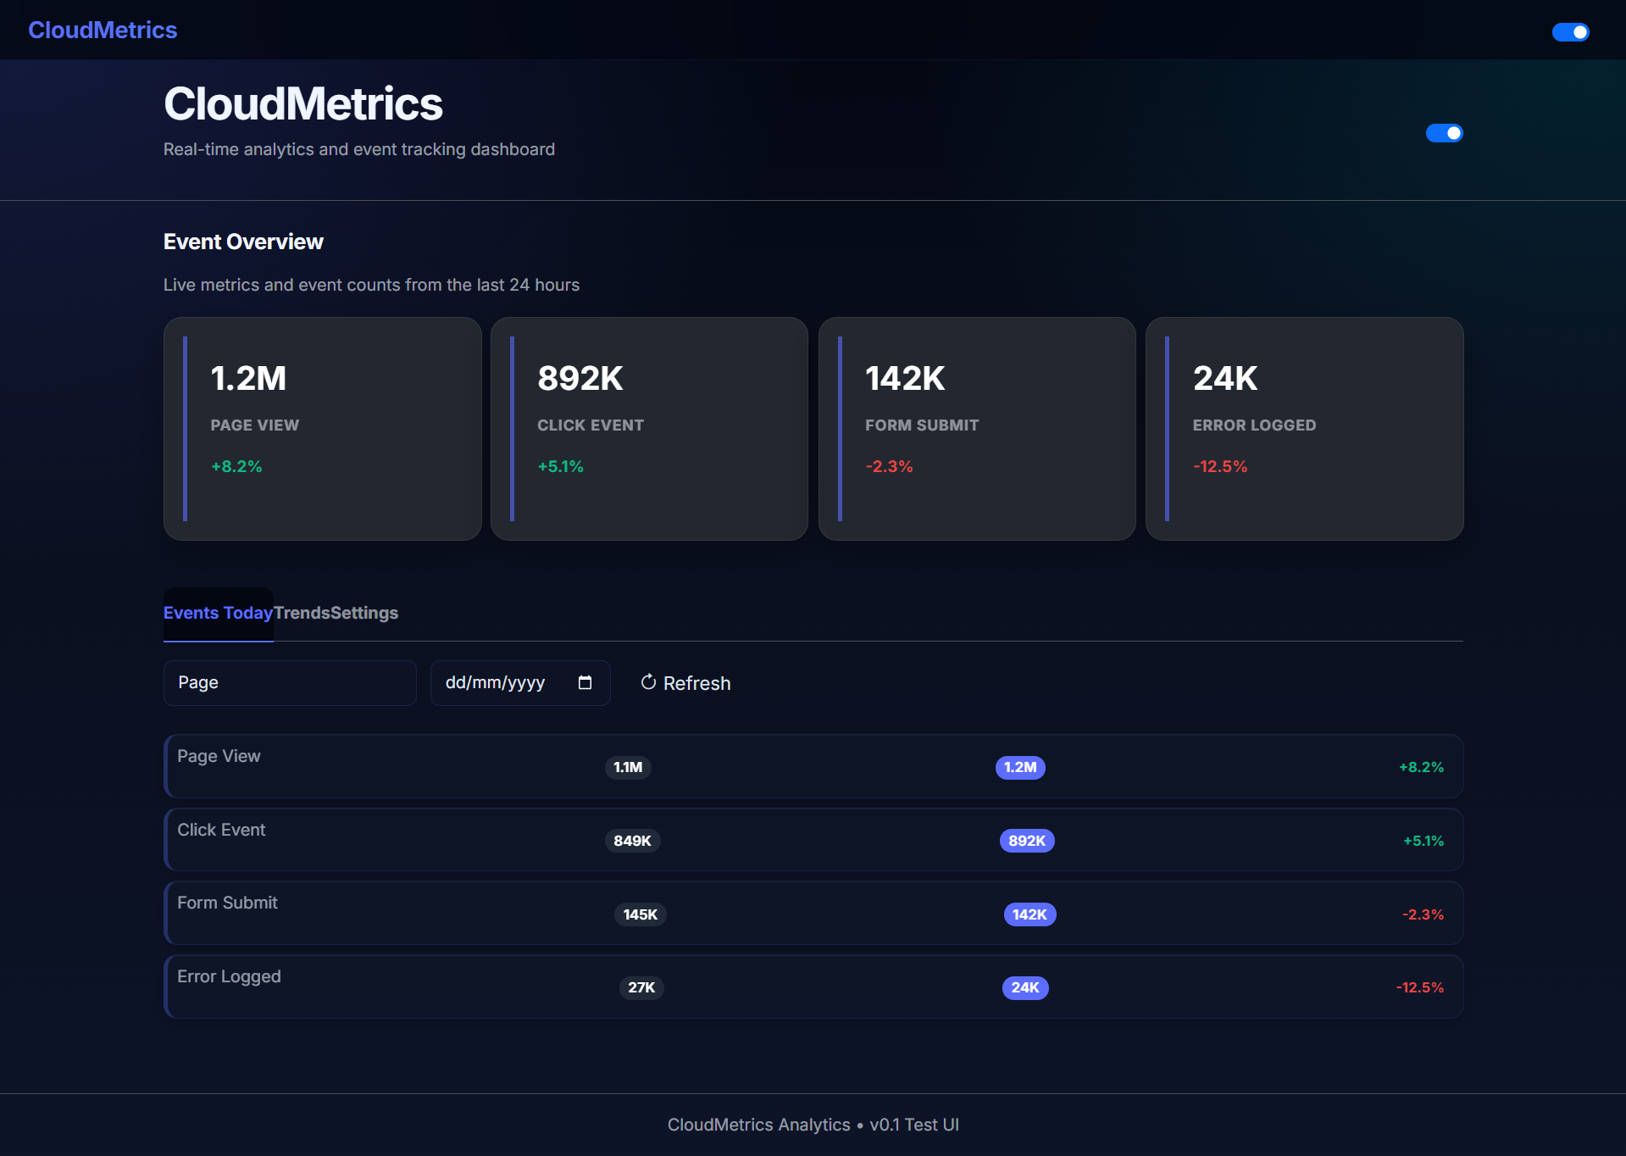Click the 24K badge in Error Logged row
Screen dimensions: 1626x1156
pyautogui.click(x=1025, y=987)
